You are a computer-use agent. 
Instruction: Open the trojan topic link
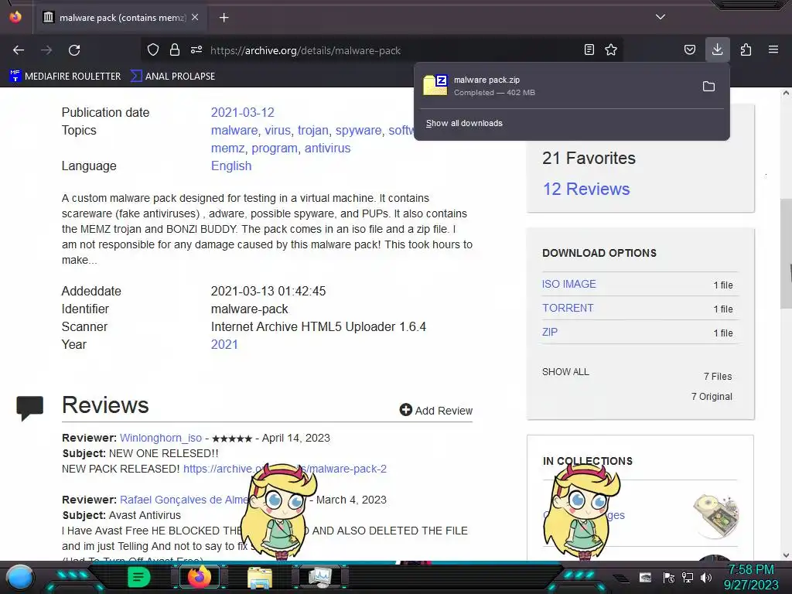coord(313,130)
